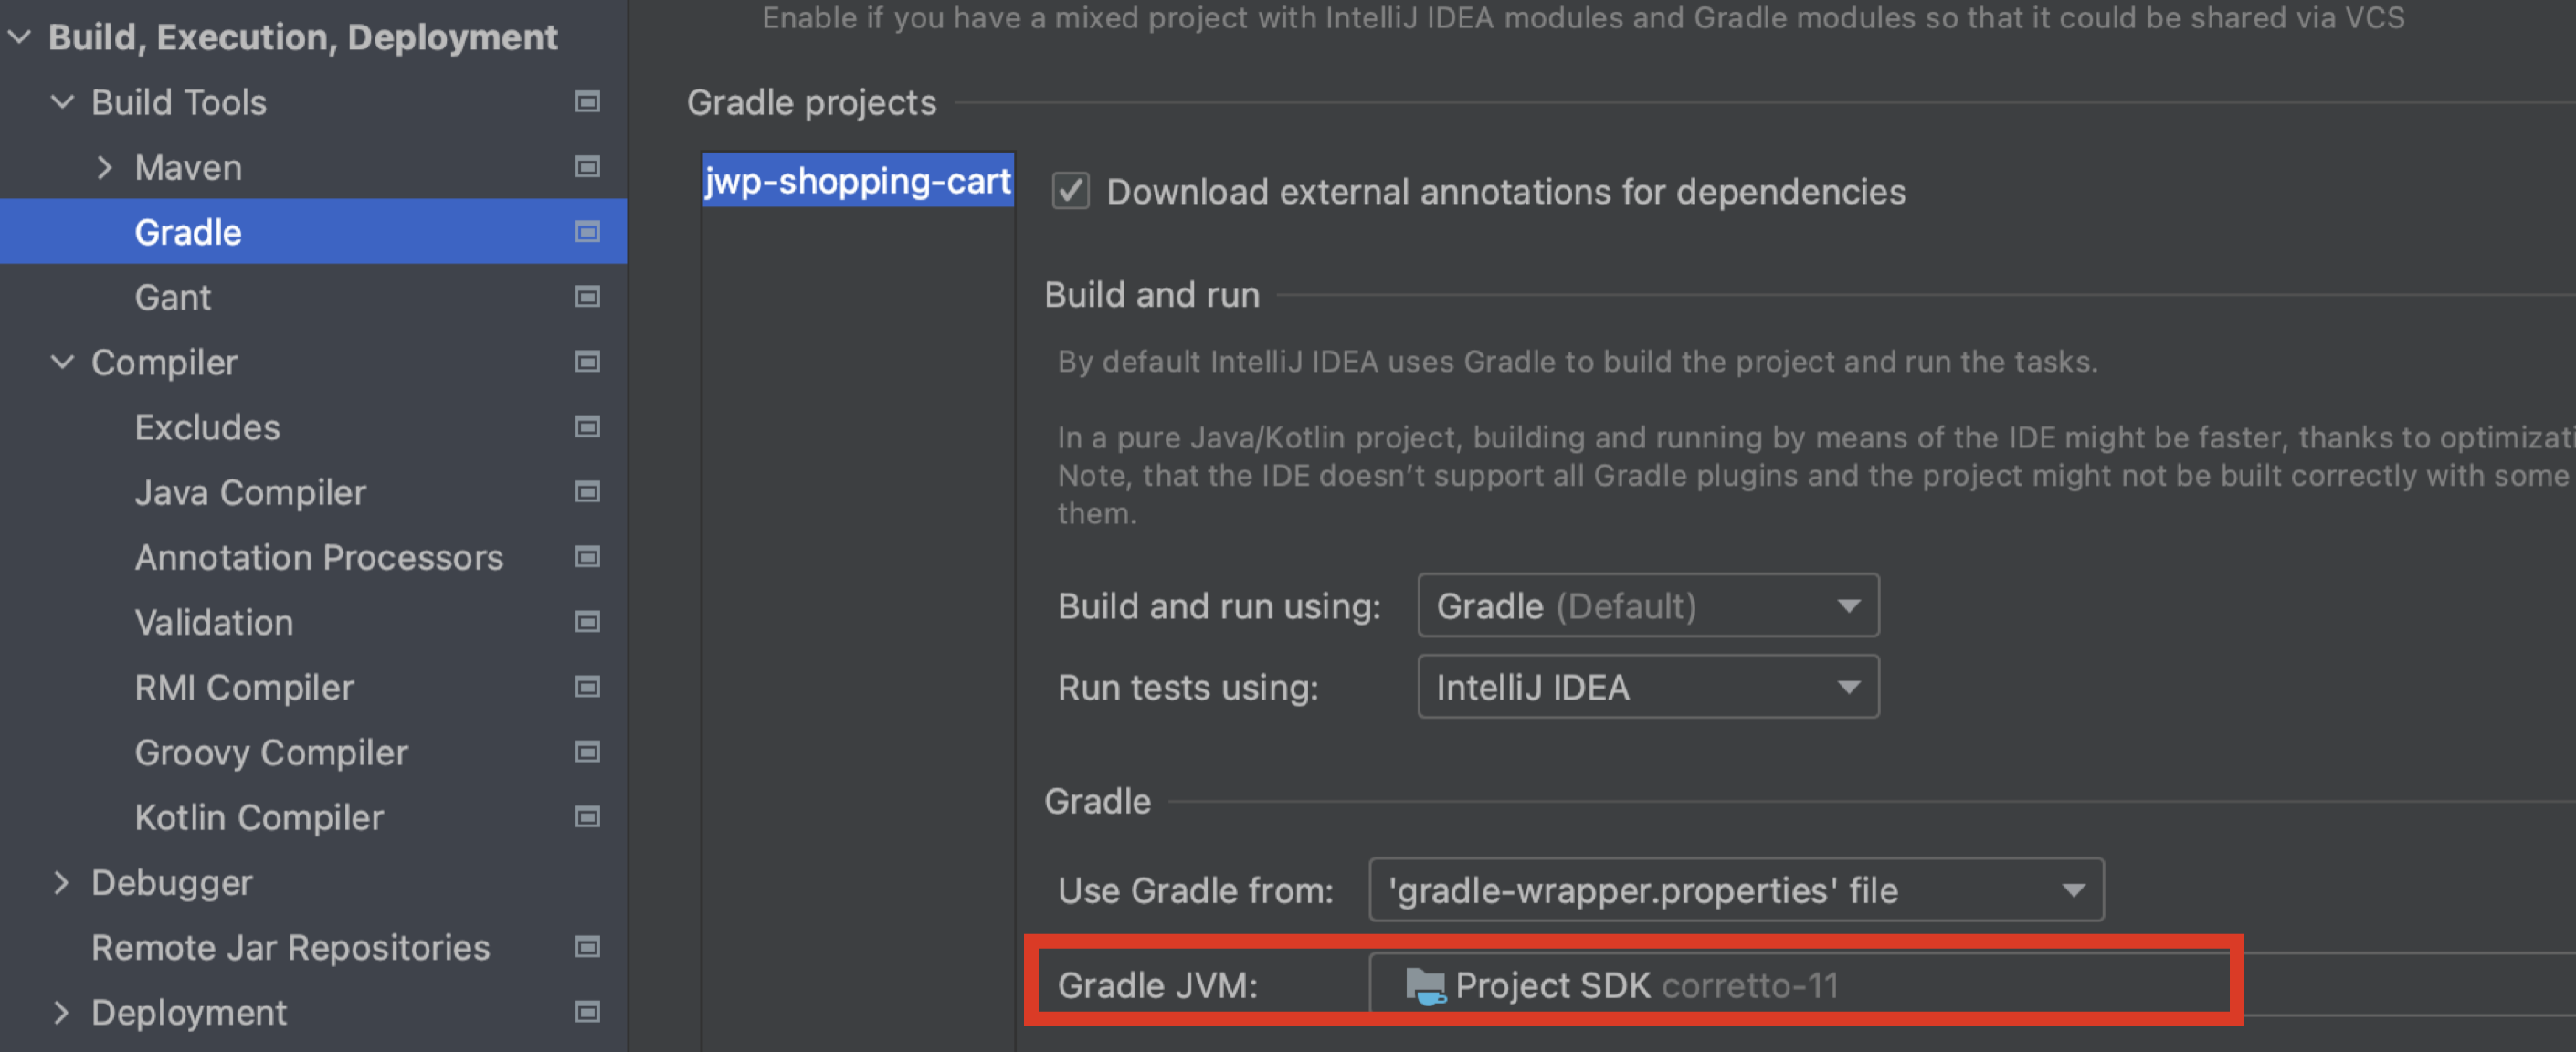Image resolution: width=2576 pixels, height=1052 pixels.
Task: Click project-level icon beside Annotation Processors
Action: pos(587,557)
